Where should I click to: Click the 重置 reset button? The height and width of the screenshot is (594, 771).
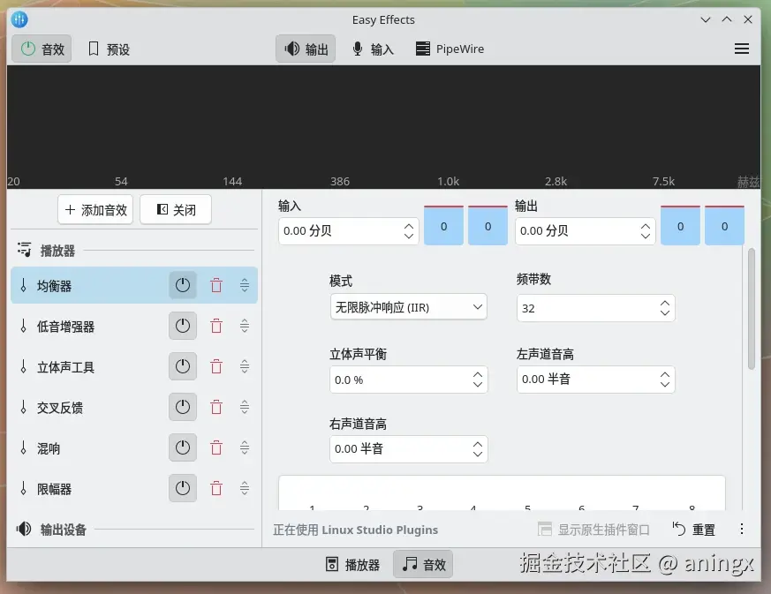(694, 530)
